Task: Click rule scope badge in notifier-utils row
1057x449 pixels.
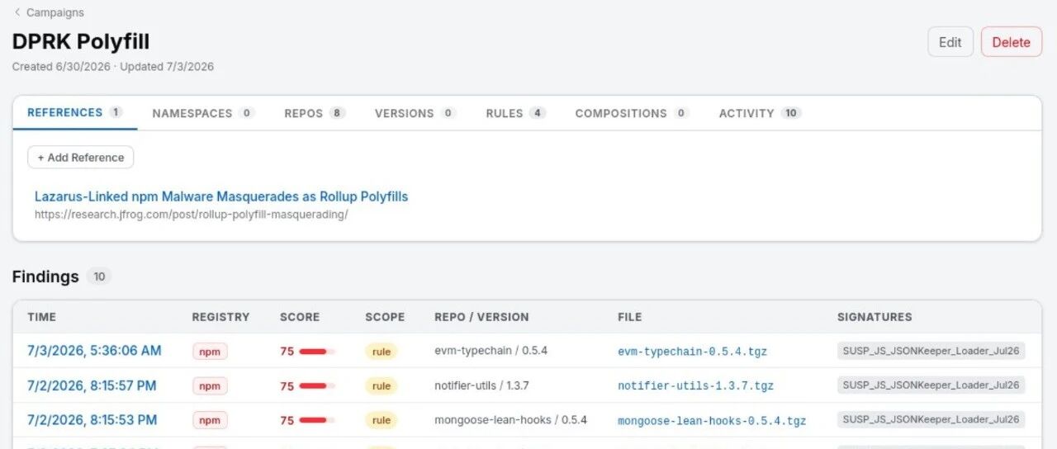Action: point(381,385)
